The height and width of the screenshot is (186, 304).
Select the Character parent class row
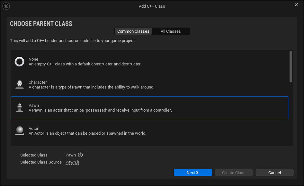click(x=149, y=85)
